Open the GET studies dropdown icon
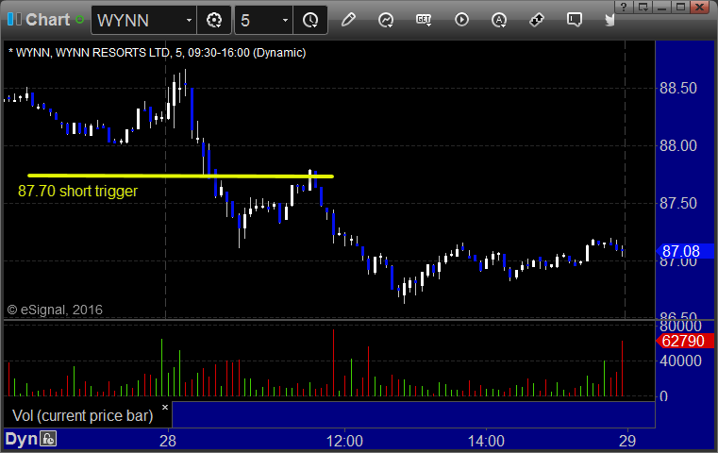 point(424,20)
